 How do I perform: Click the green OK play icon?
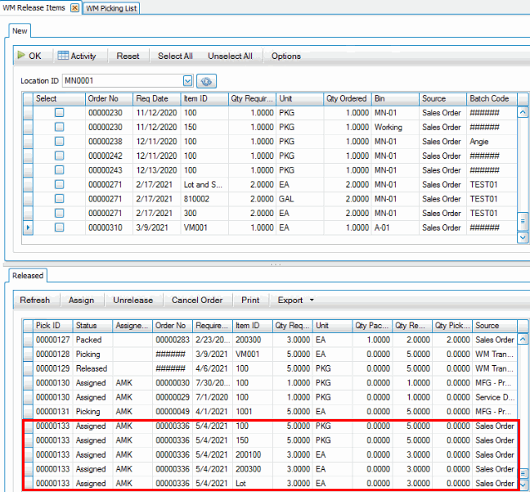pyautogui.click(x=21, y=56)
